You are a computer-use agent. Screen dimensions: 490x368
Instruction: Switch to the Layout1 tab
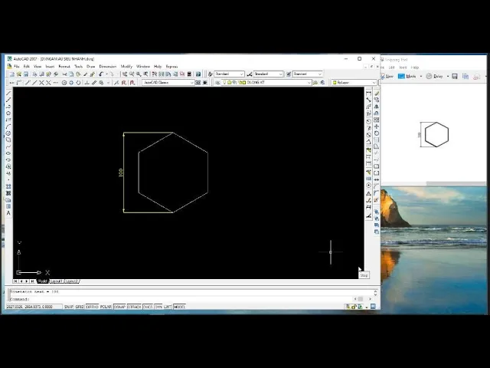click(x=57, y=281)
